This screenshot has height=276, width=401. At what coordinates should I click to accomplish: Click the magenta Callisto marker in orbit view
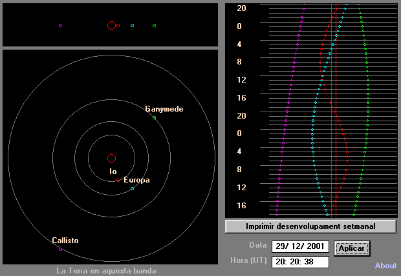pyautogui.click(x=60, y=249)
